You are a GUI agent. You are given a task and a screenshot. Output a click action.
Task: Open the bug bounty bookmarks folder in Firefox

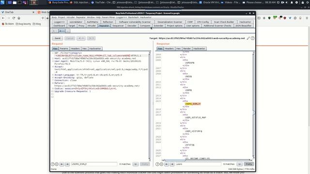click(x=23, y=24)
